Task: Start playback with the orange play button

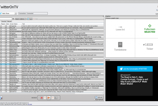Action: [49, 98]
